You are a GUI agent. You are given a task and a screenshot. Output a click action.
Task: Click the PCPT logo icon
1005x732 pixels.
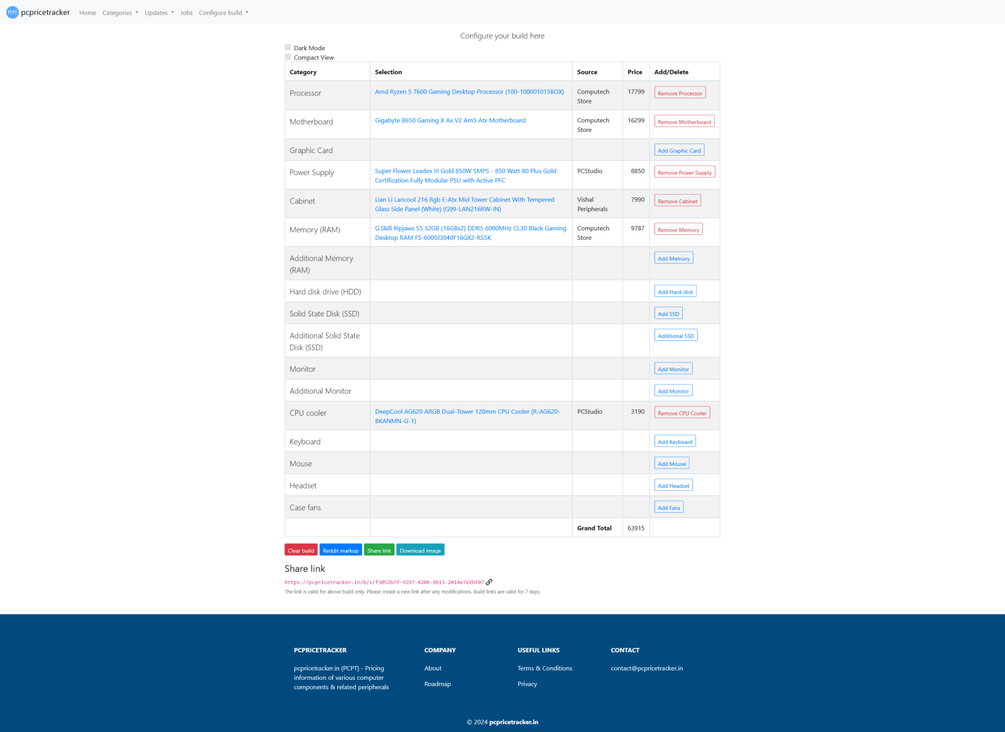pyautogui.click(x=13, y=13)
